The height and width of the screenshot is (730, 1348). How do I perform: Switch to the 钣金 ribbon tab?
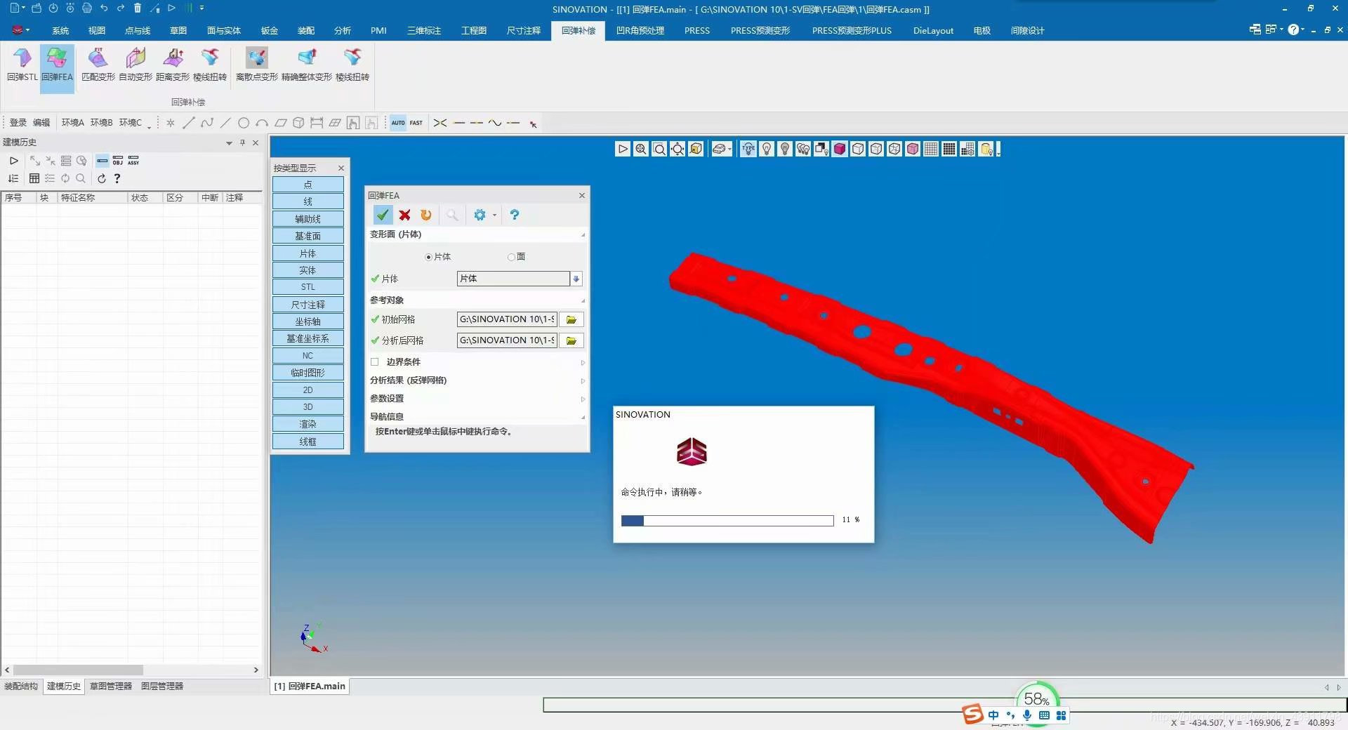[x=270, y=30]
